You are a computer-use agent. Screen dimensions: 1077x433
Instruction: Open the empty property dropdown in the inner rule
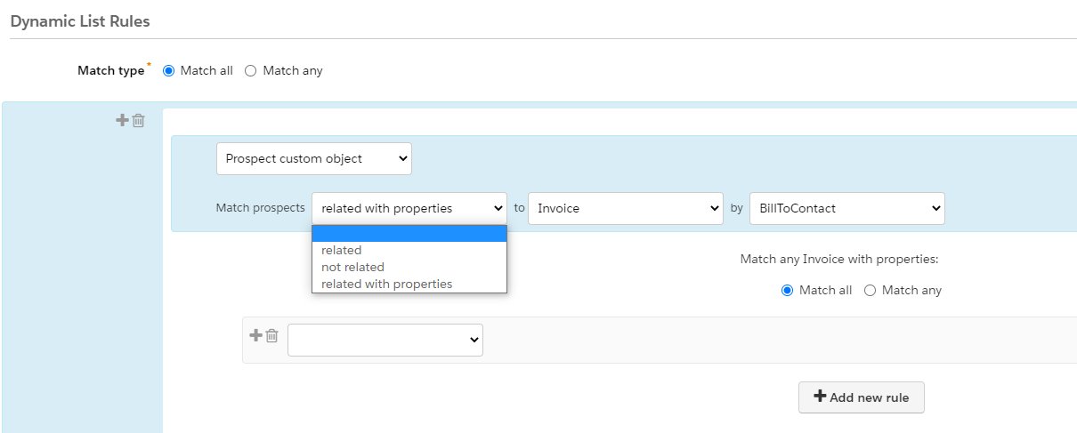click(385, 340)
